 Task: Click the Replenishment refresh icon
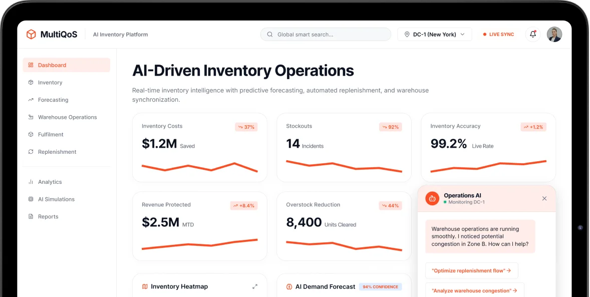click(x=31, y=152)
